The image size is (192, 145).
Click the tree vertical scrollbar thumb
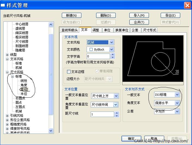(51, 74)
